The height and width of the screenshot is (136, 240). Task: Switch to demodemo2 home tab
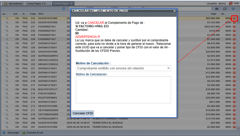coord(13,4)
